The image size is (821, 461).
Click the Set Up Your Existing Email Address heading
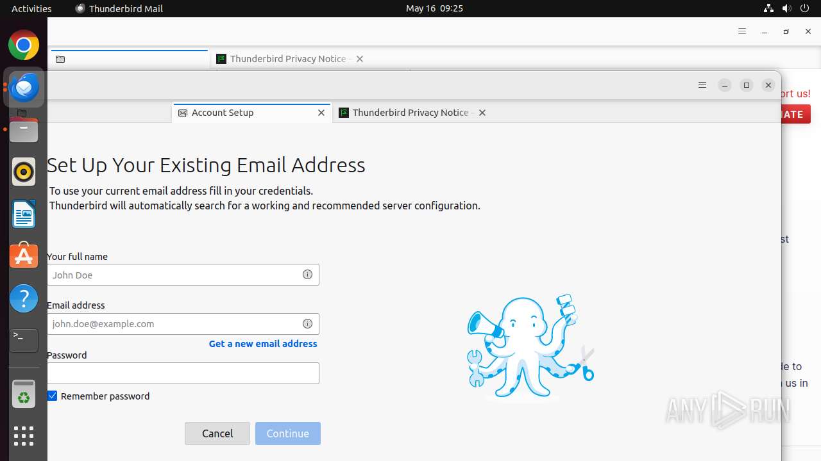pyautogui.click(x=206, y=165)
